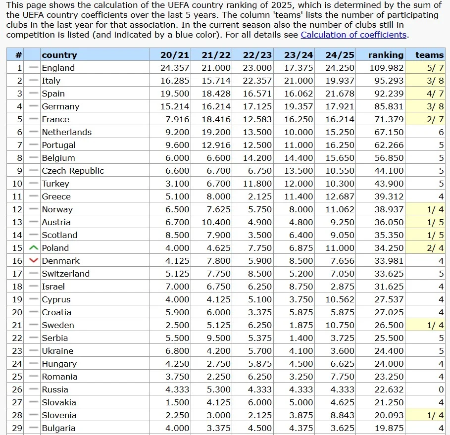Select the '24/25' season column header
This screenshot has width=450, height=435.
click(x=340, y=55)
